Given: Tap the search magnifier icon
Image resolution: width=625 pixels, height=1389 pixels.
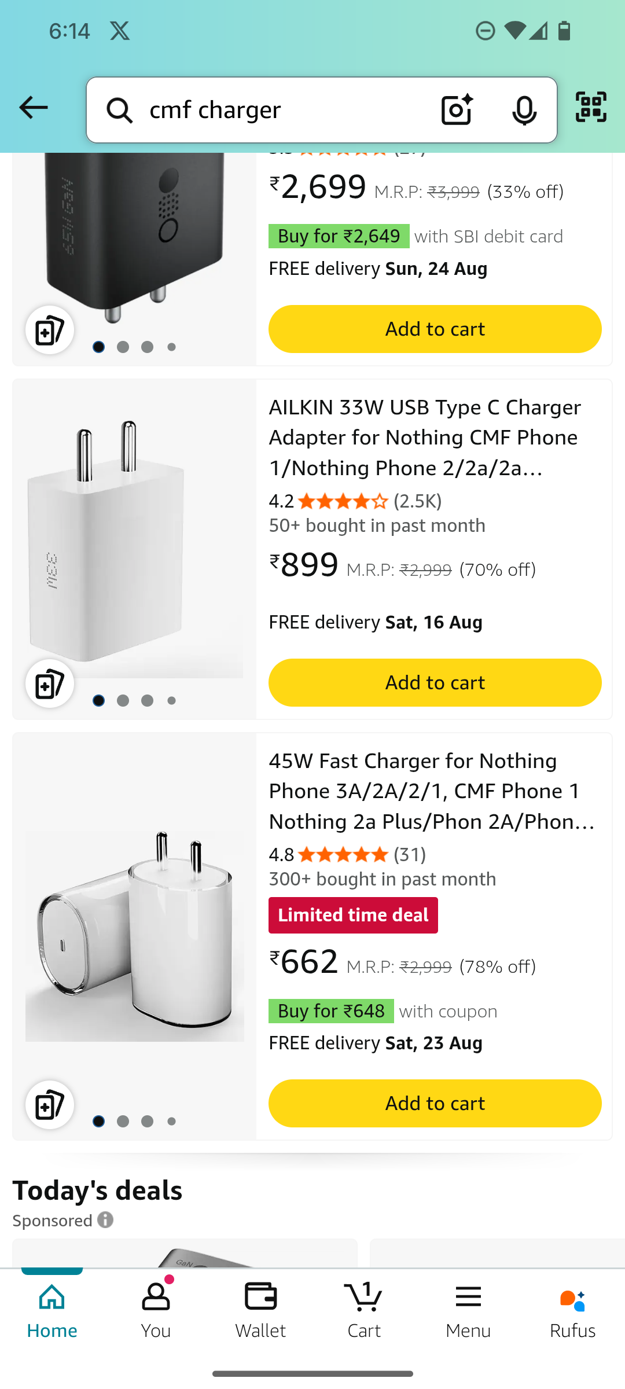Looking at the screenshot, I should click(x=120, y=110).
